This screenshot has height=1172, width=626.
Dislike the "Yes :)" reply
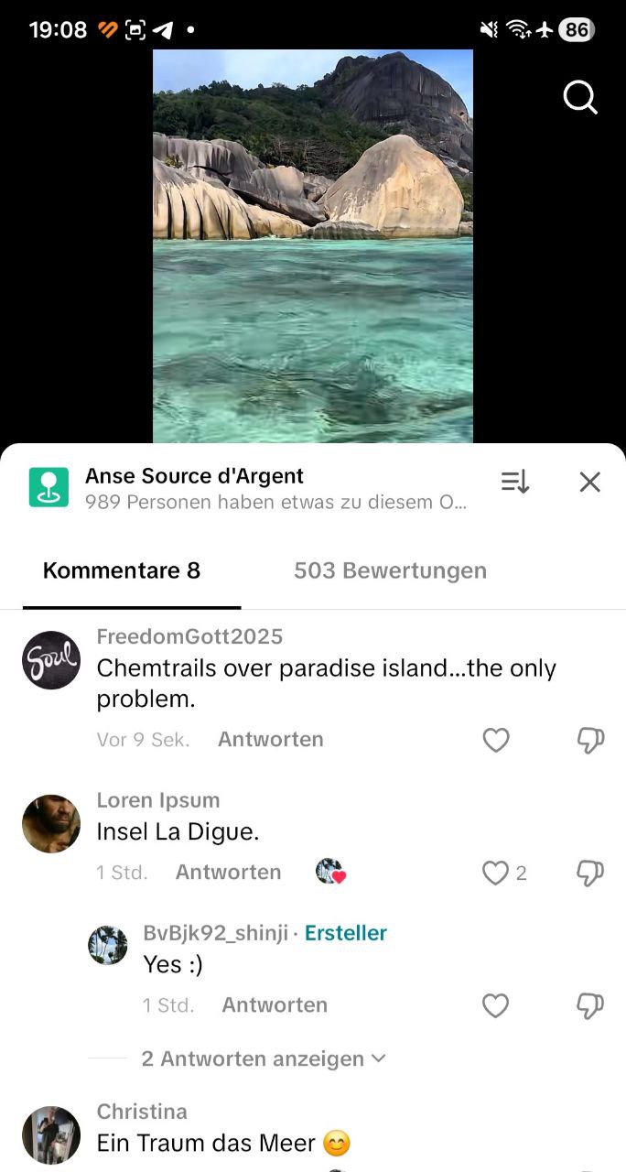590,1005
